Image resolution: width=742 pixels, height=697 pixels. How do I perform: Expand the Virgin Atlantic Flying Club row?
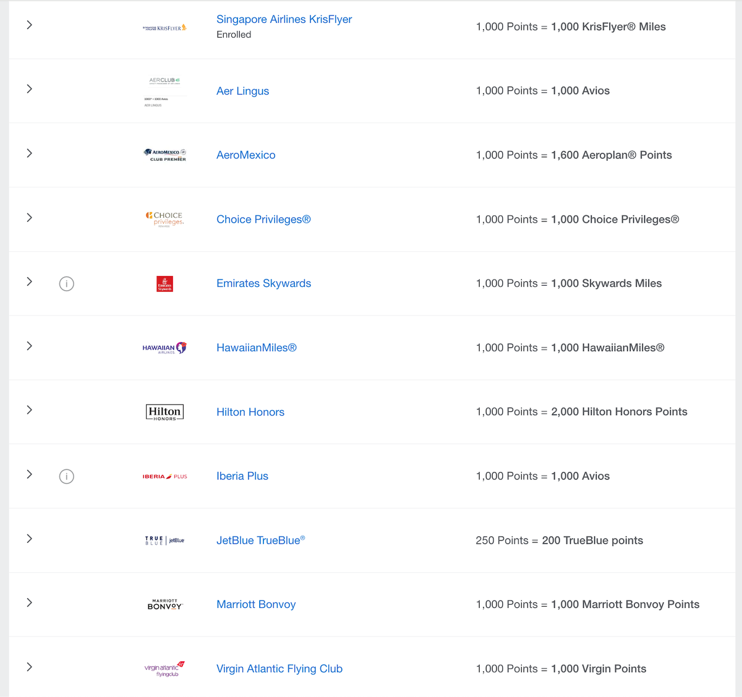tap(29, 667)
